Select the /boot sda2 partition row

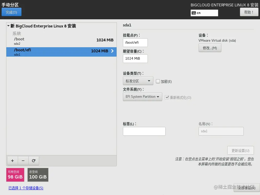tap(61, 41)
